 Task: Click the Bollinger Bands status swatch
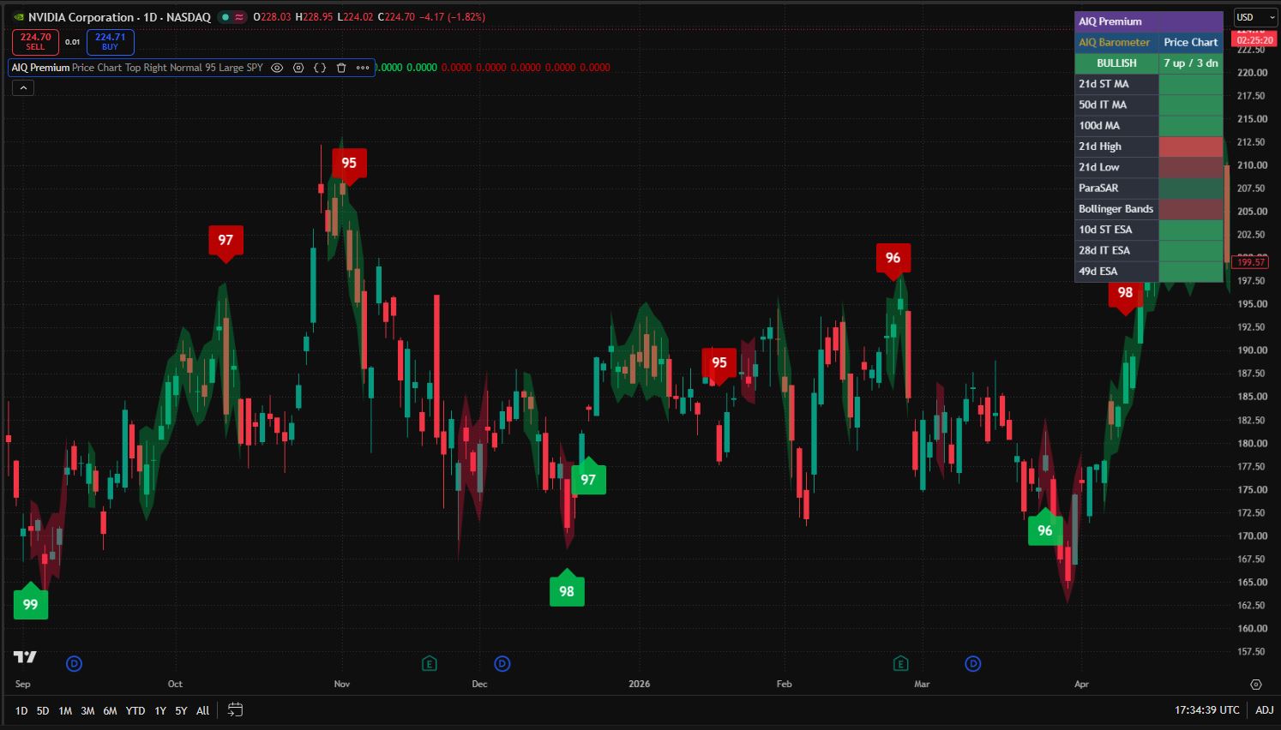pos(1191,209)
